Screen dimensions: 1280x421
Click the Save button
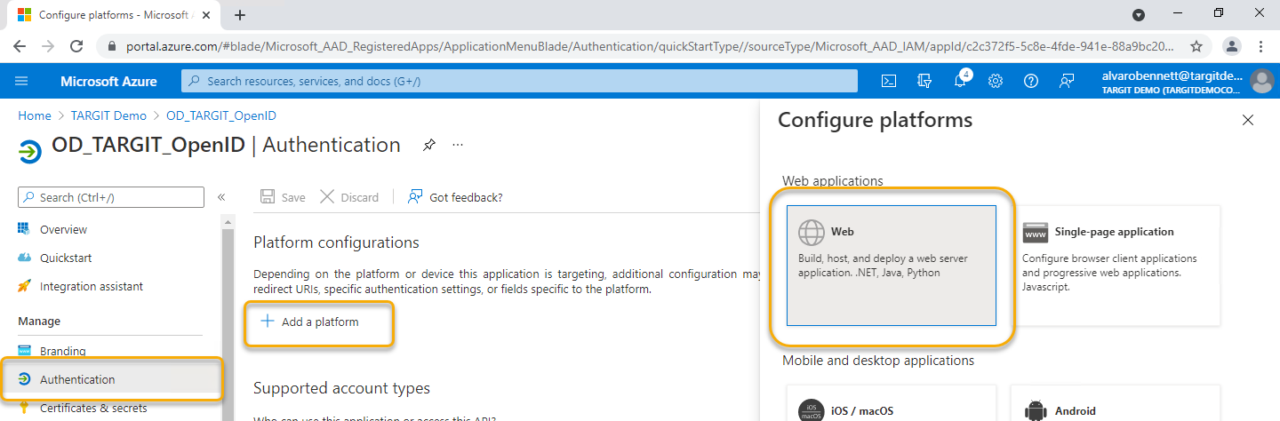(x=282, y=197)
